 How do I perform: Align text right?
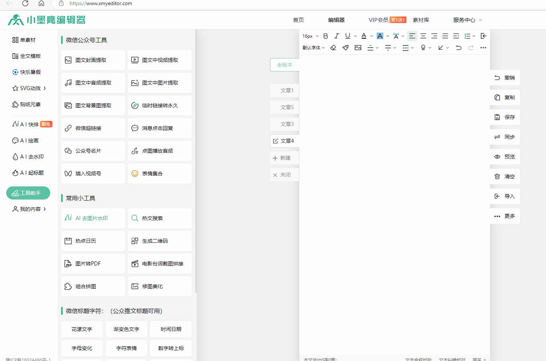click(x=434, y=36)
